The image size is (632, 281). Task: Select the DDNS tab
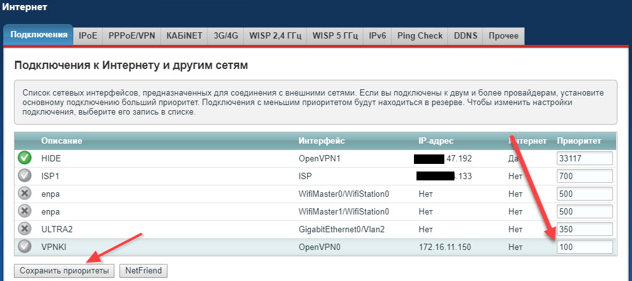click(x=466, y=36)
